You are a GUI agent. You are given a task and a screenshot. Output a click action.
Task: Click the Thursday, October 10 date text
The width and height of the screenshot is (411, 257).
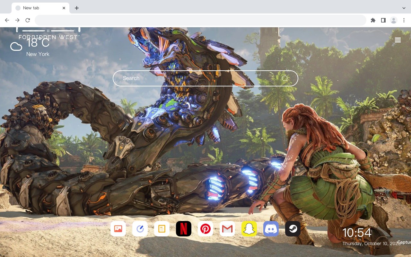point(372,244)
